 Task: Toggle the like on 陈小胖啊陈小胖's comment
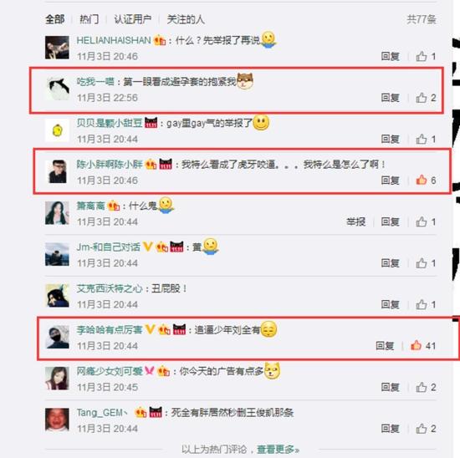[x=422, y=180]
